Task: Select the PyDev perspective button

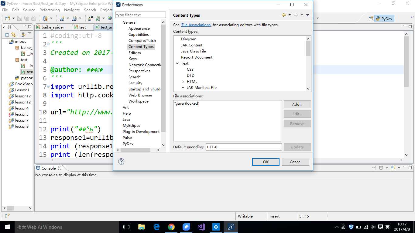Action: coord(384,19)
